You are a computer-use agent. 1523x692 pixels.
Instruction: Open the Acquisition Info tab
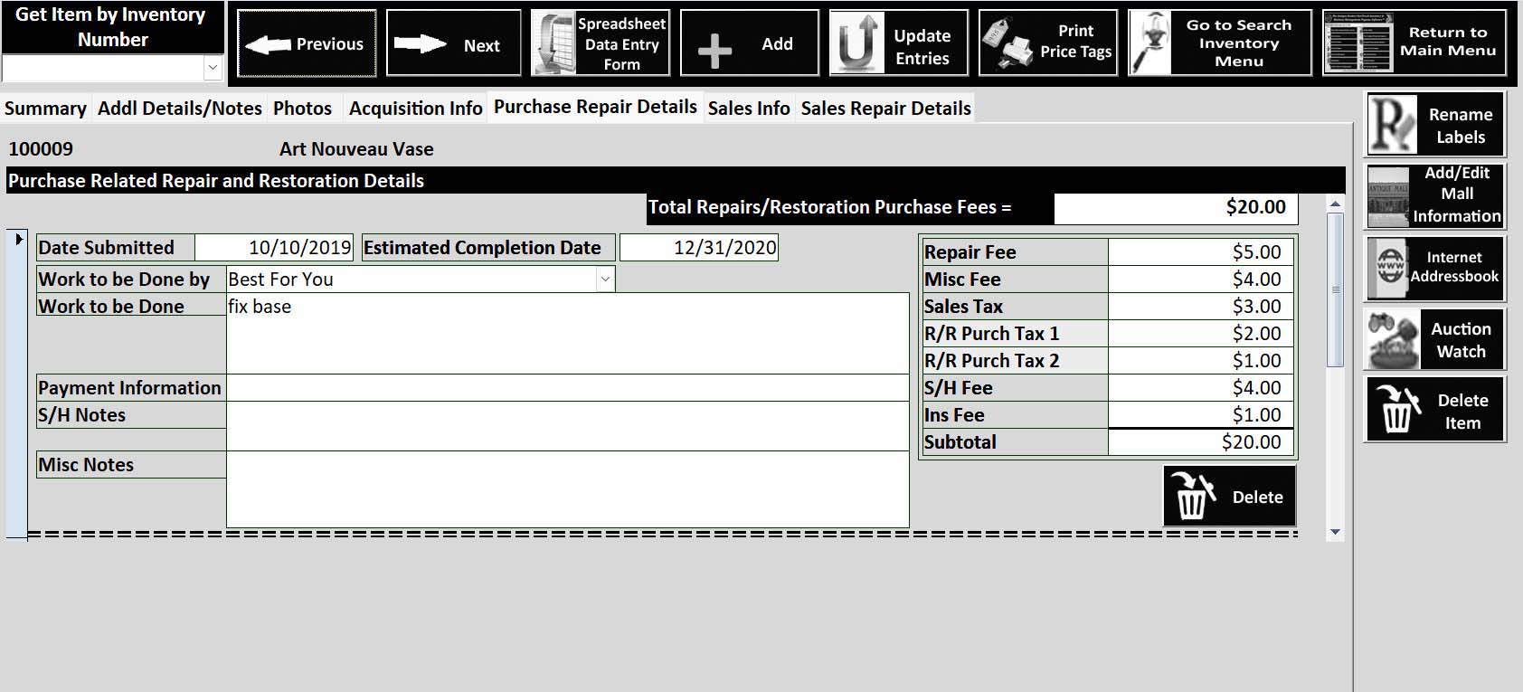tap(415, 109)
